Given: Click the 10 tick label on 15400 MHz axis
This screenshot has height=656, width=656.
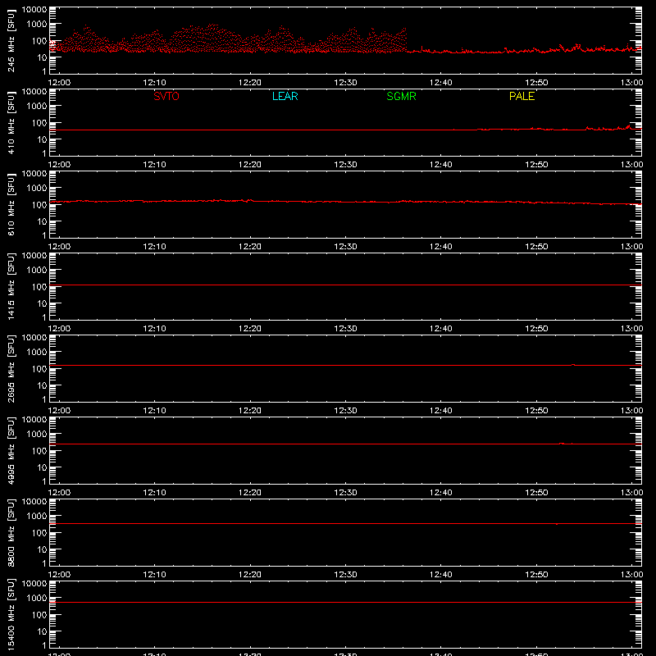Looking at the screenshot, I should 42,631.
